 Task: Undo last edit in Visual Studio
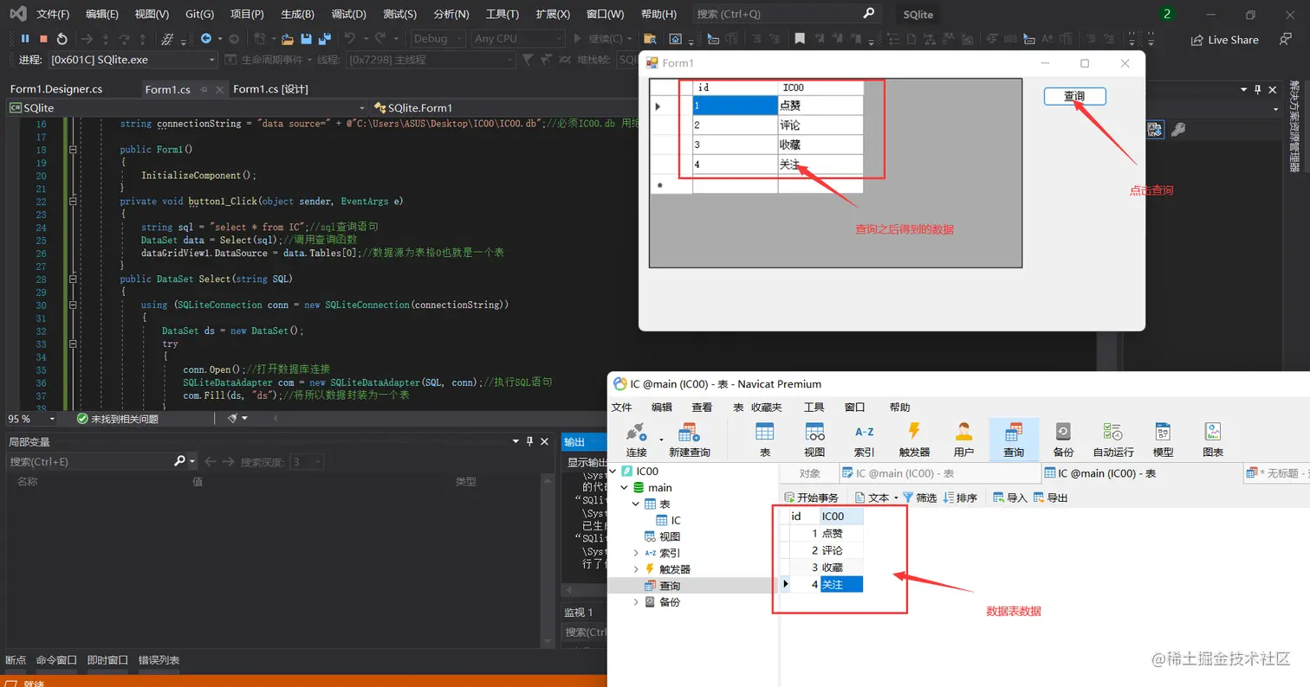[x=350, y=39]
